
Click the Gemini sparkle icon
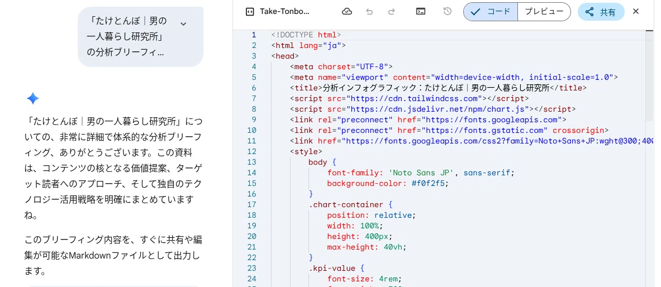tap(33, 99)
